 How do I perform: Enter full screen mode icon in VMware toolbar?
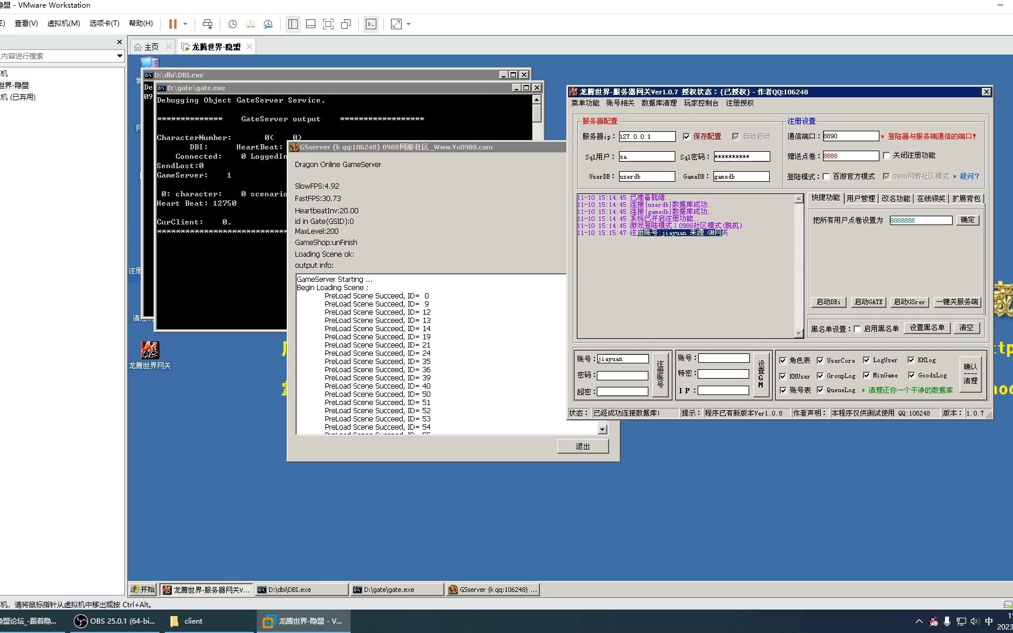(x=328, y=24)
